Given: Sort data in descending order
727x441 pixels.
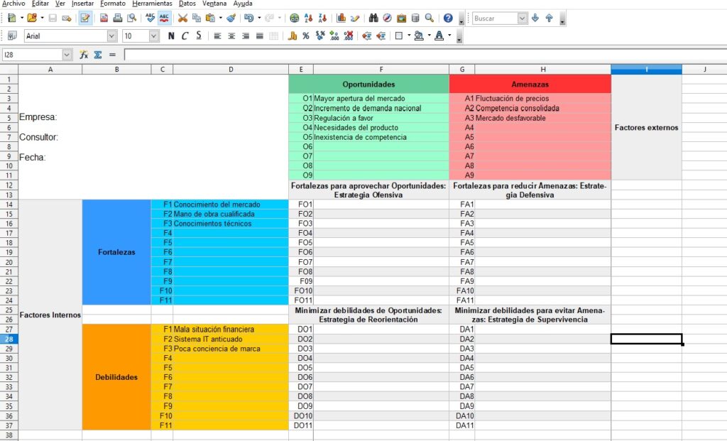Looking at the screenshot, I should tap(322, 18).
